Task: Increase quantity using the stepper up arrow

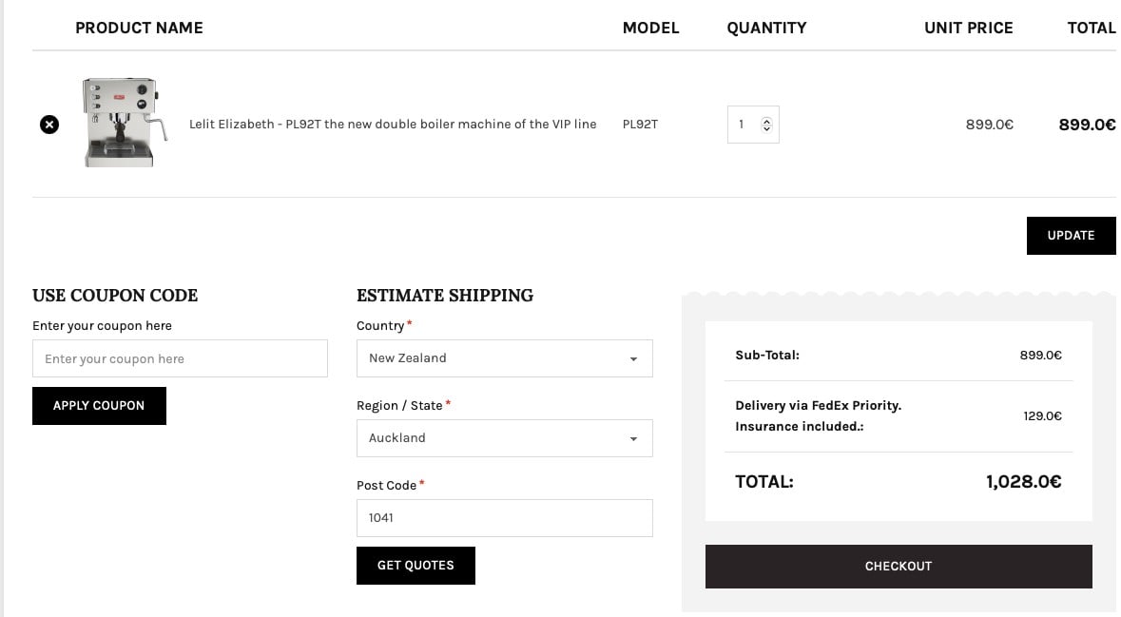Action: pos(766,120)
